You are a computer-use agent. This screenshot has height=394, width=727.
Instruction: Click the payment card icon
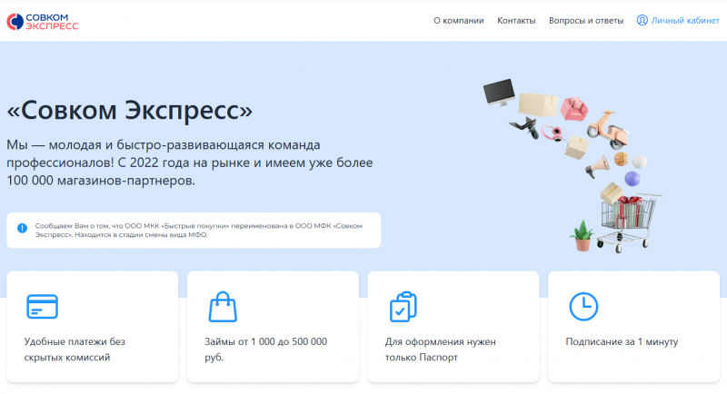pyautogui.click(x=42, y=307)
